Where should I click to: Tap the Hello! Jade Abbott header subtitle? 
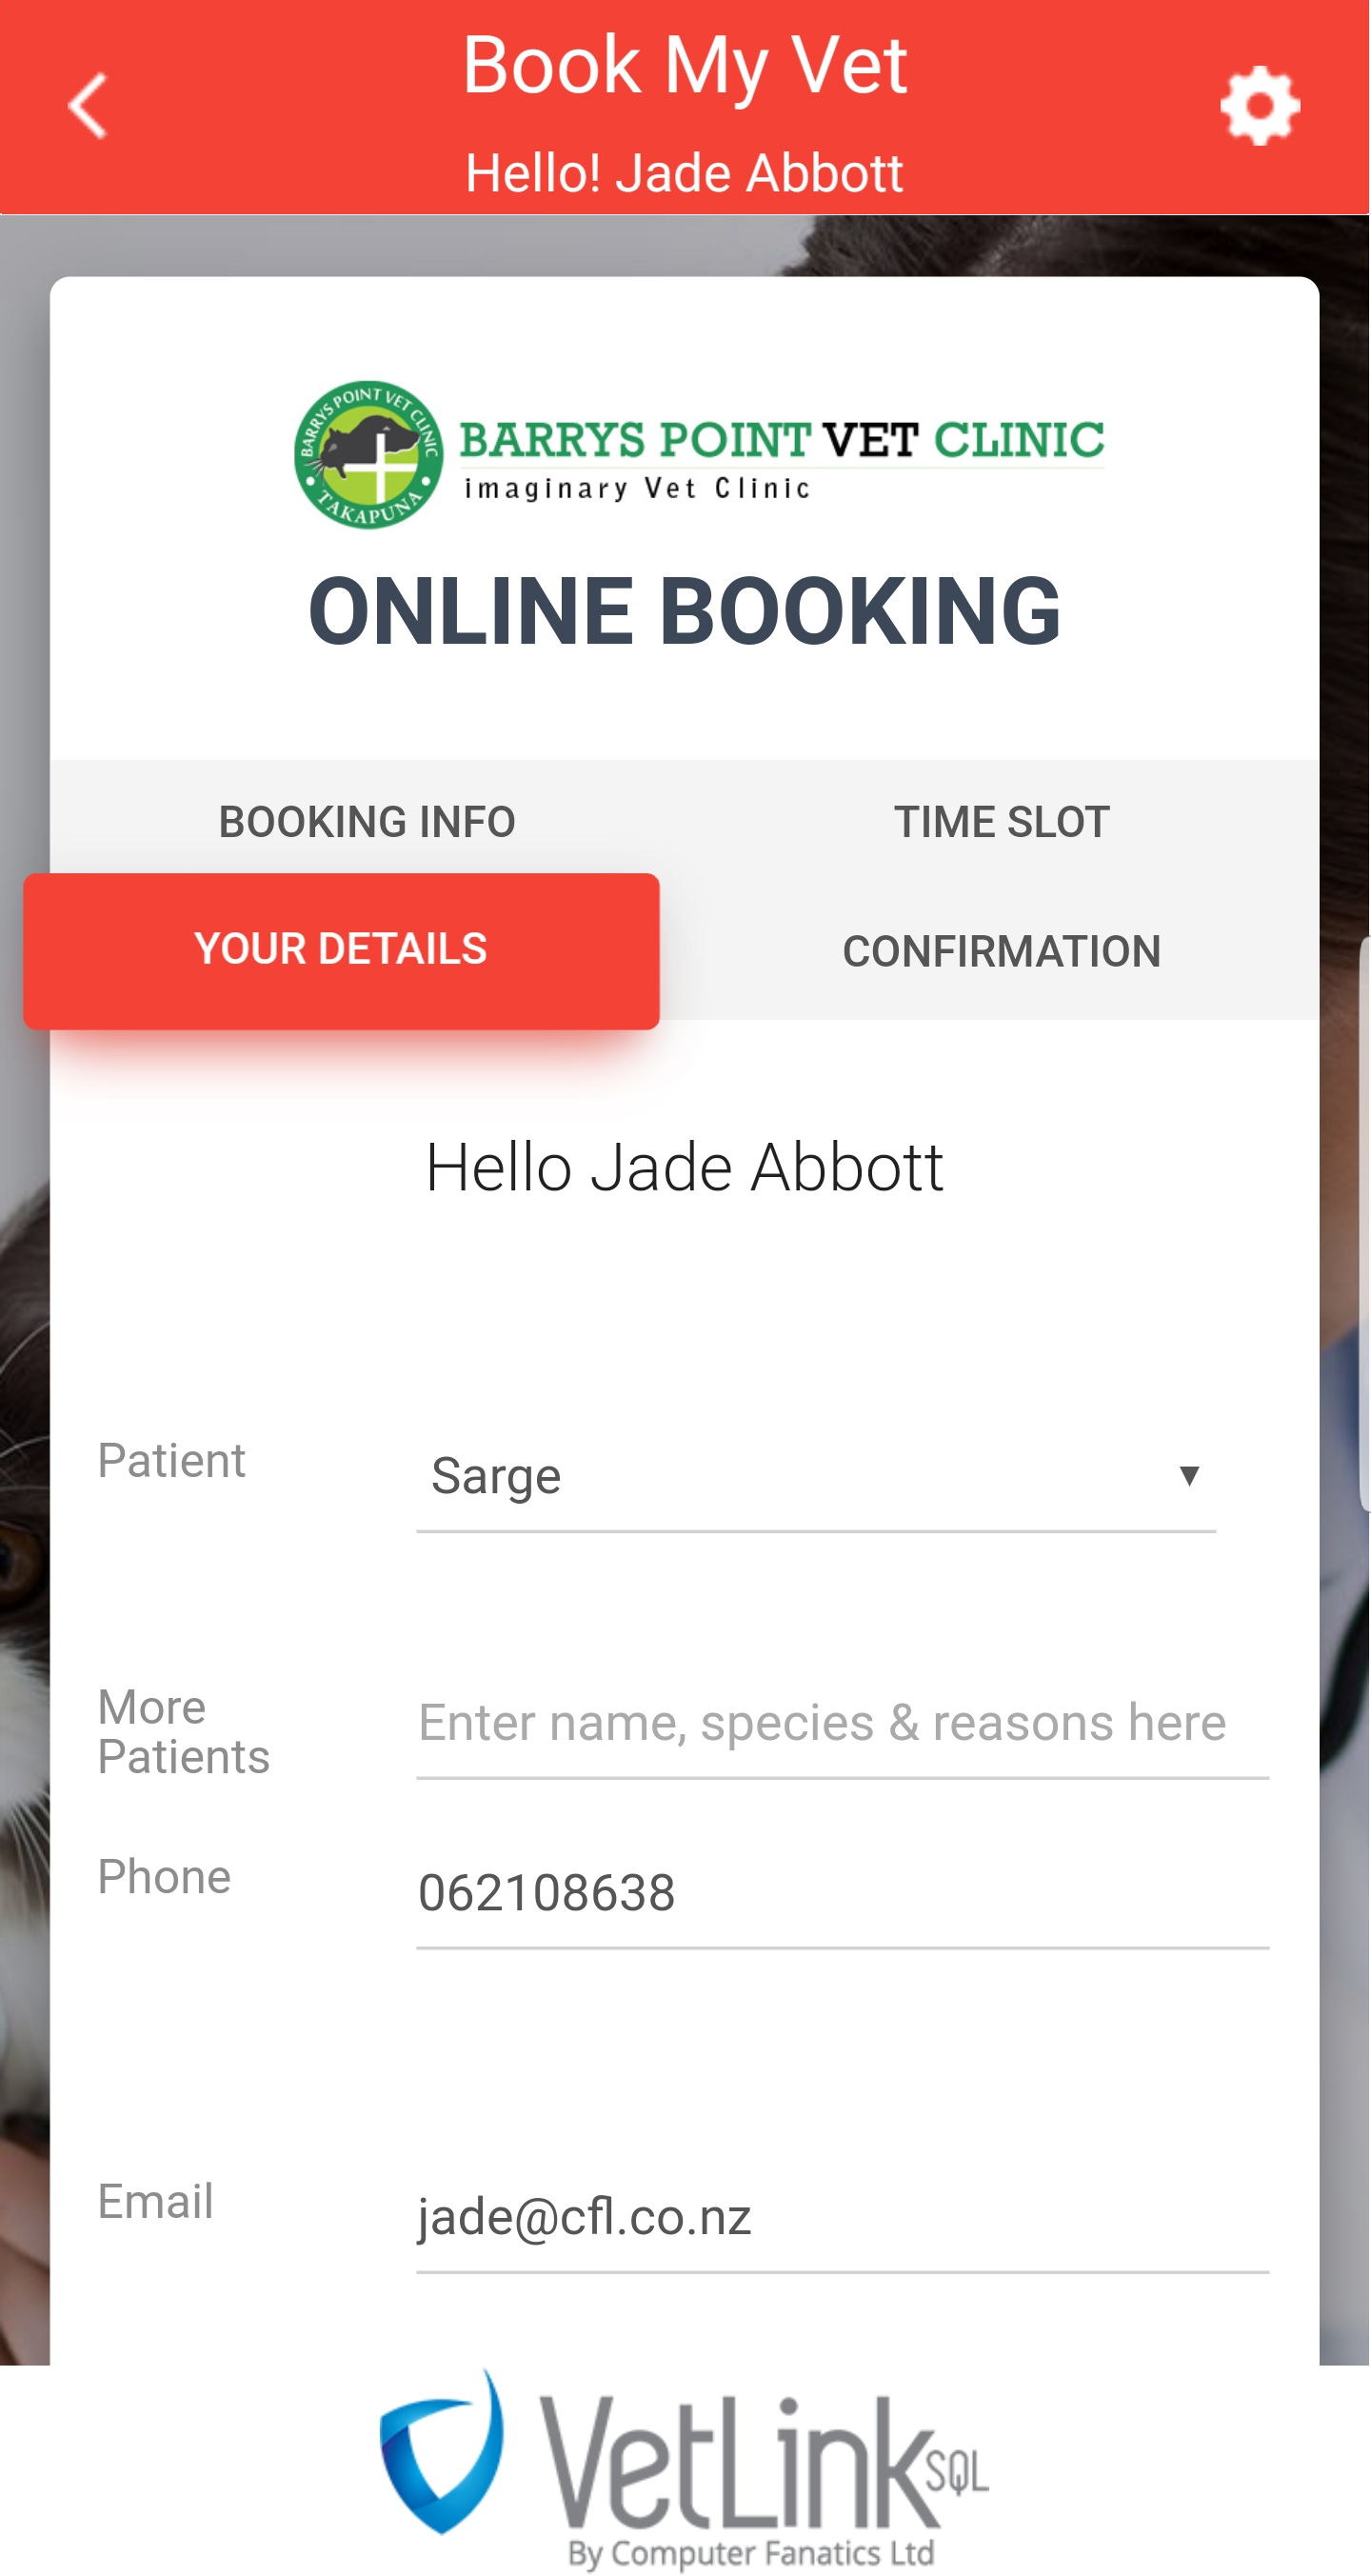click(x=684, y=173)
